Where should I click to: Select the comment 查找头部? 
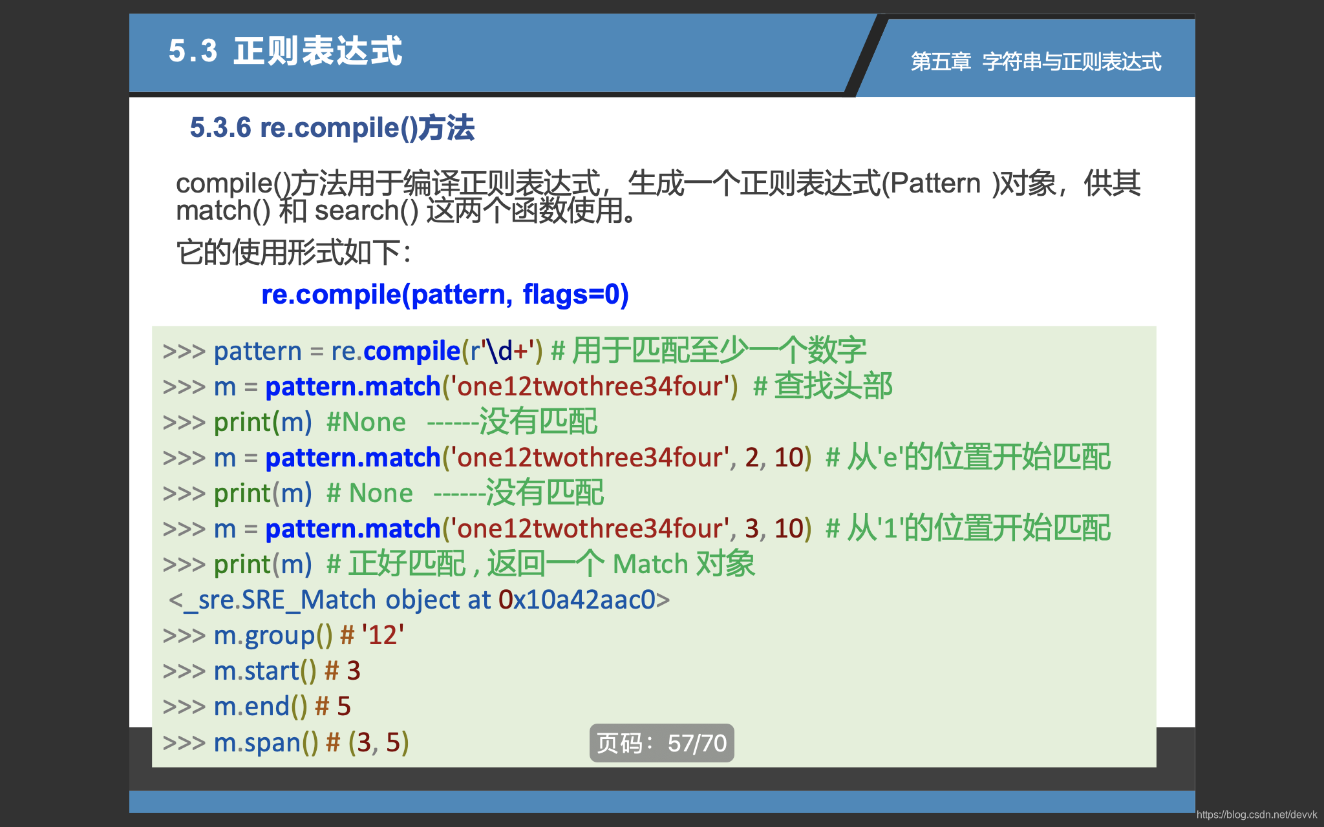pos(833,385)
